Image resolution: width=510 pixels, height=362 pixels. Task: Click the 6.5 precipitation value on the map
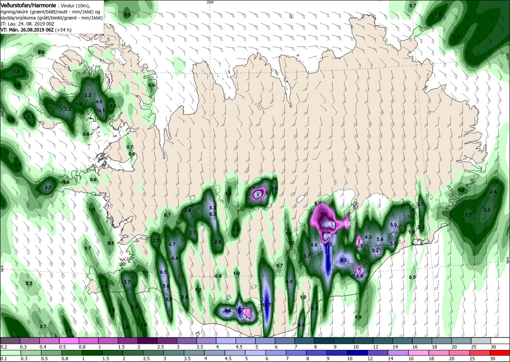[164, 272]
